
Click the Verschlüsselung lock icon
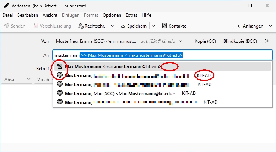pyautogui.click(x=36, y=26)
